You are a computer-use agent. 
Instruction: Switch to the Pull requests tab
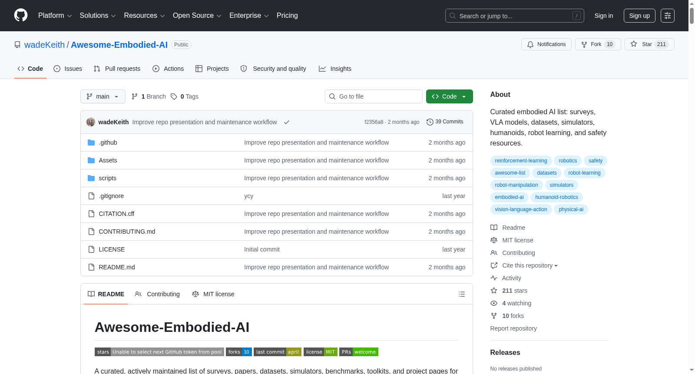coord(117,69)
